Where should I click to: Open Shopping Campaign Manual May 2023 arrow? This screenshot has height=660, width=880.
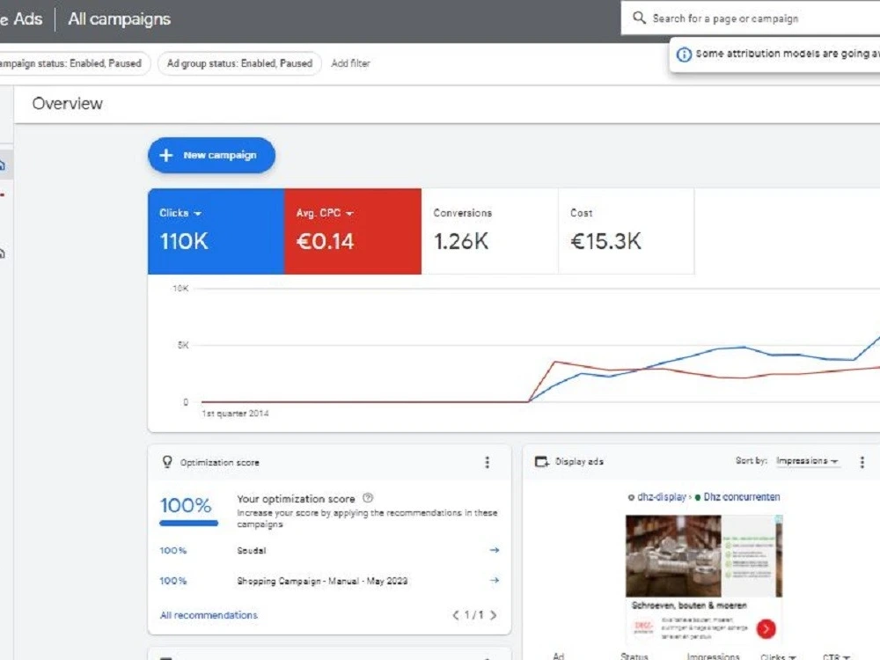click(x=494, y=580)
